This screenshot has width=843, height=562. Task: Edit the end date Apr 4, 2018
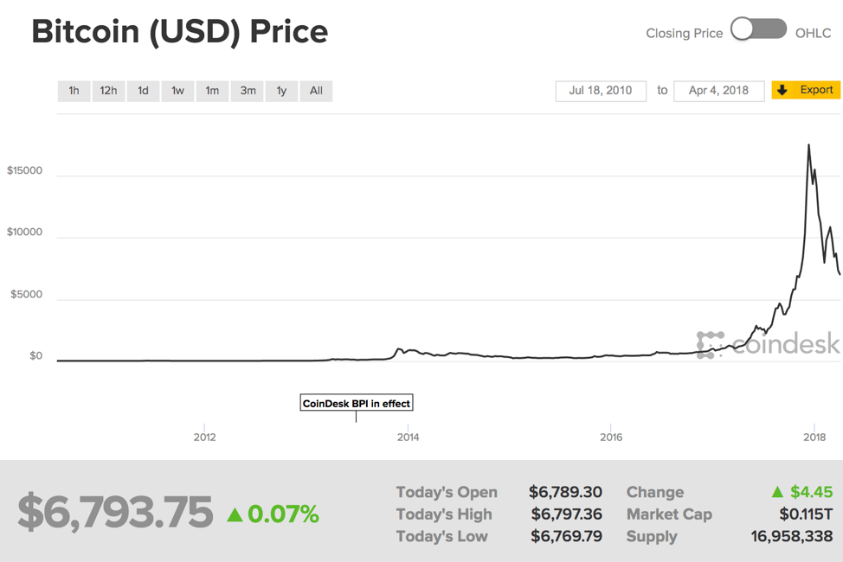pos(718,91)
